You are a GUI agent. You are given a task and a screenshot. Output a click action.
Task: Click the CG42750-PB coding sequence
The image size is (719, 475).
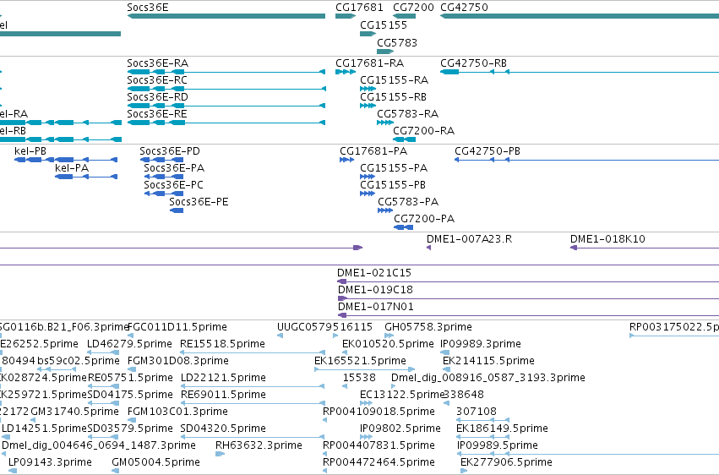(586, 160)
